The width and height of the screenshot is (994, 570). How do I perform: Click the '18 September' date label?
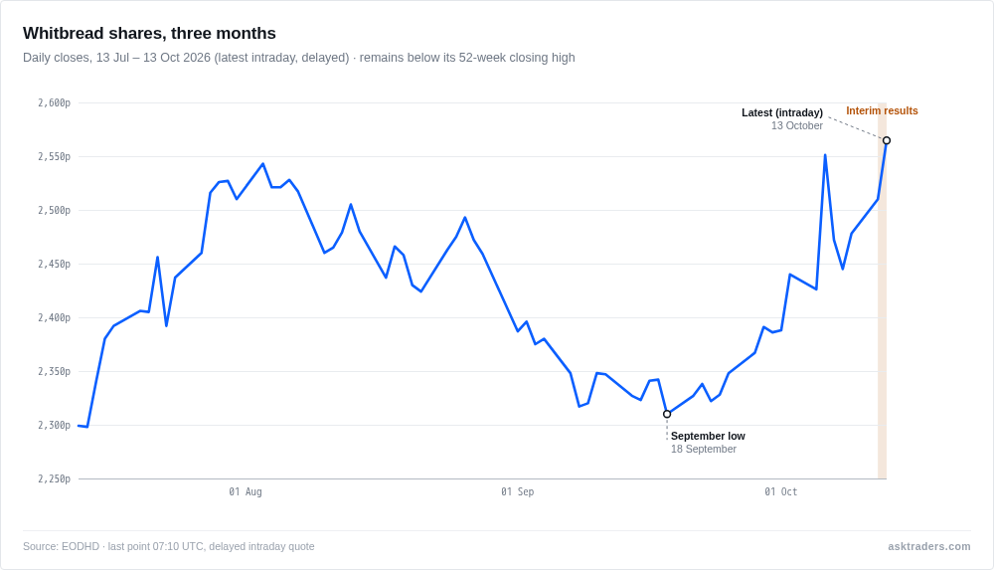tap(704, 449)
